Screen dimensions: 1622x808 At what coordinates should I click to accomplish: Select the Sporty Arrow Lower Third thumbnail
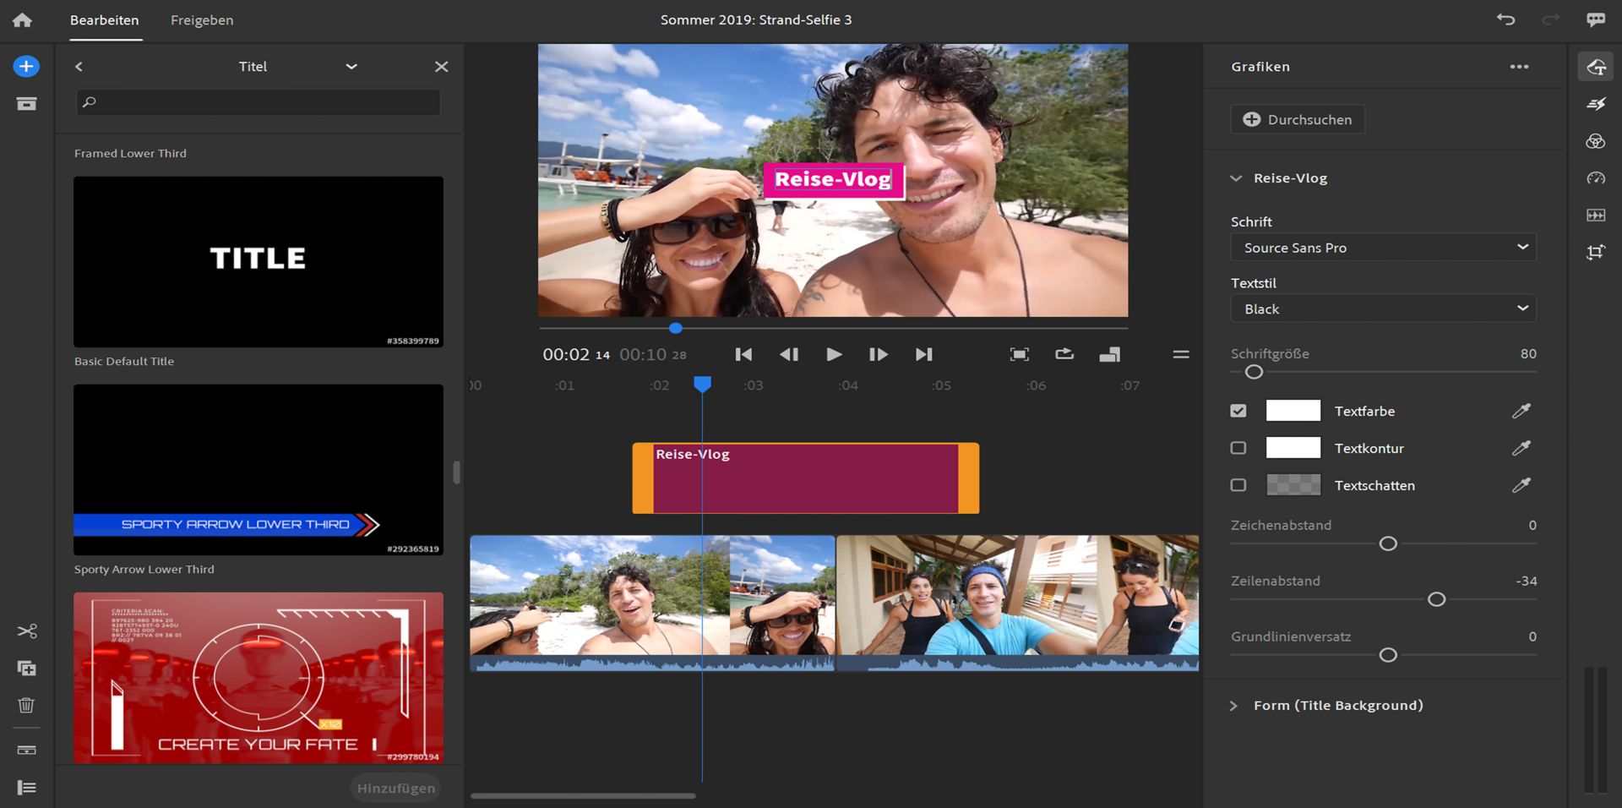259,470
